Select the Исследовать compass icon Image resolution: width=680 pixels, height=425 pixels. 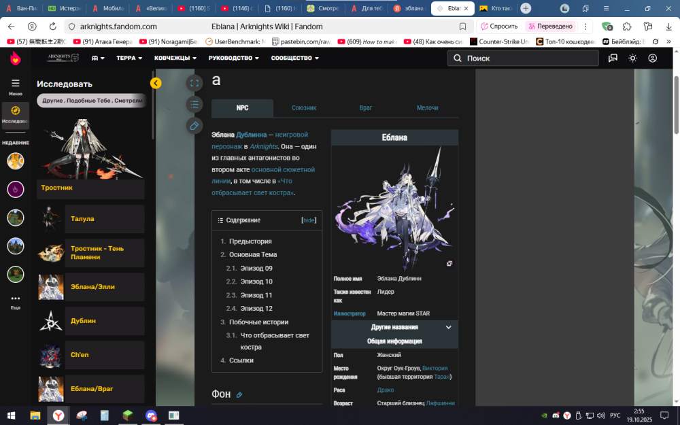(15, 115)
